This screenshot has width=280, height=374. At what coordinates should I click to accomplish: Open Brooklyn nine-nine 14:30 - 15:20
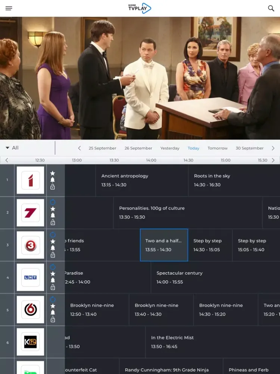coord(226,310)
